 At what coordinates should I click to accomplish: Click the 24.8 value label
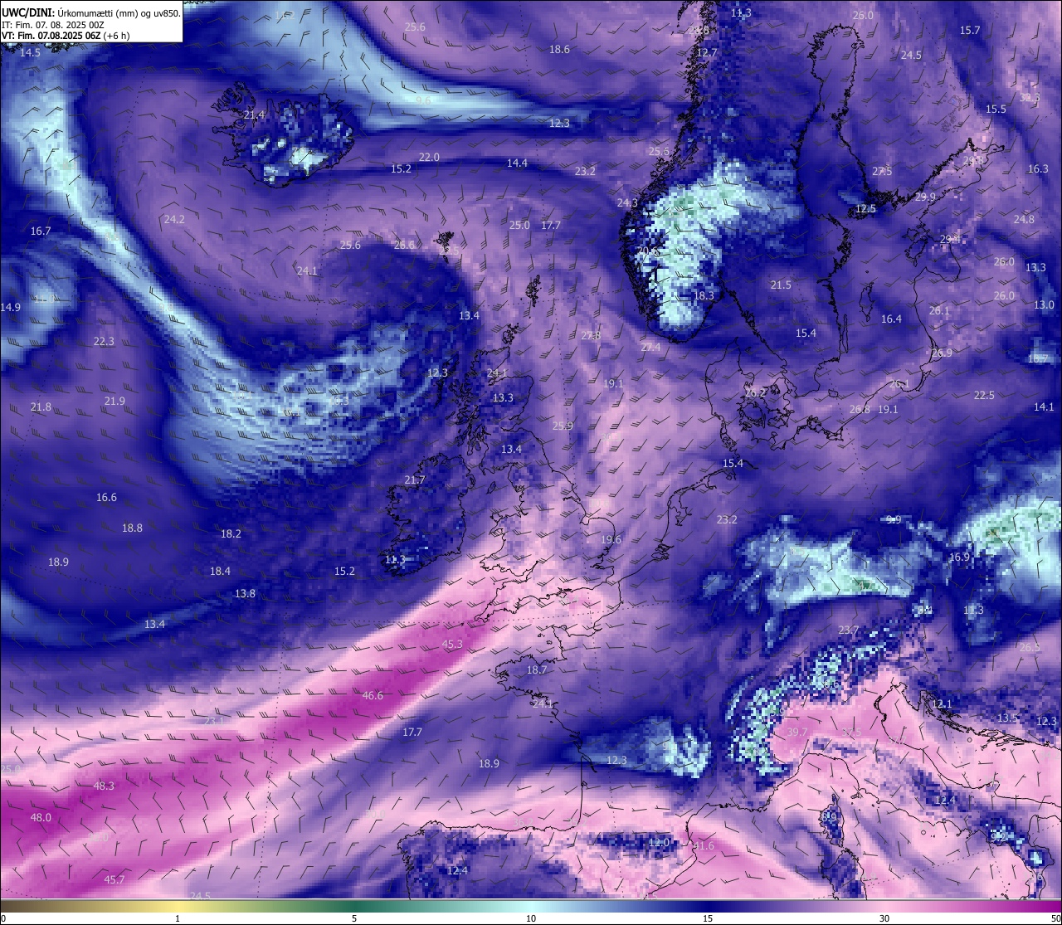coord(1024,219)
